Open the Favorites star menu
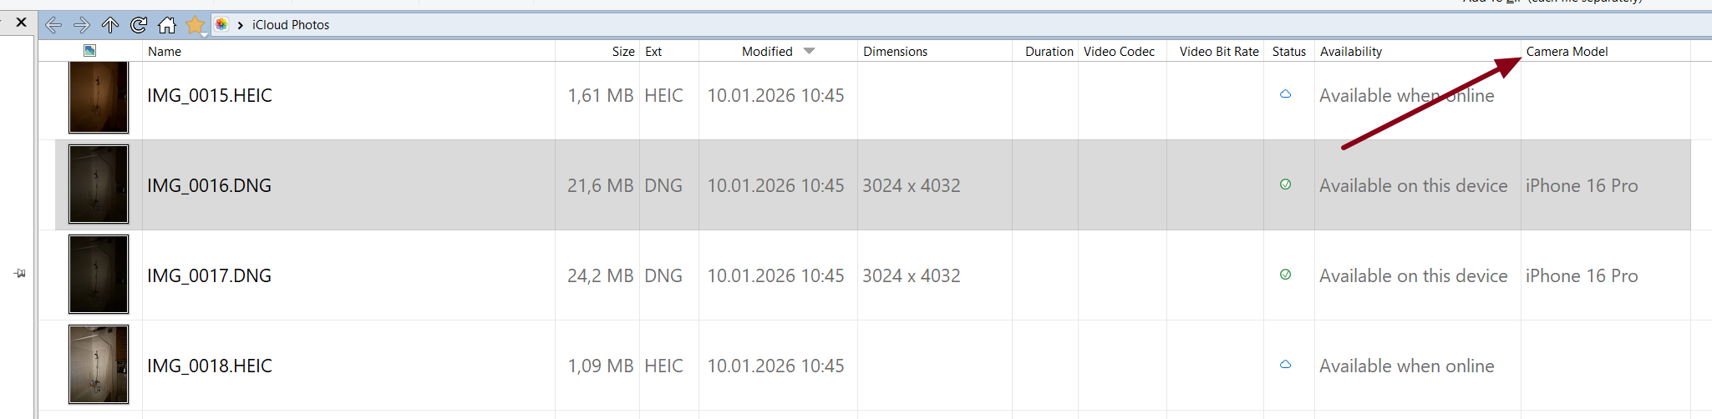The image size is (1712, 419). coord(196,25)
